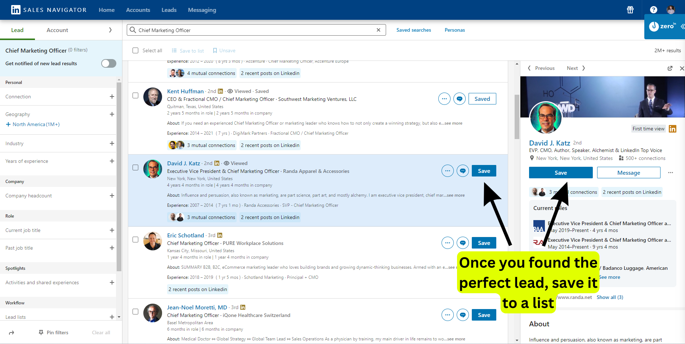Image resolution: width=685 pixels, height=344 pixels.
Task: Open more options for Jean-Noel Moretti
Action: [x=448, y=315]
